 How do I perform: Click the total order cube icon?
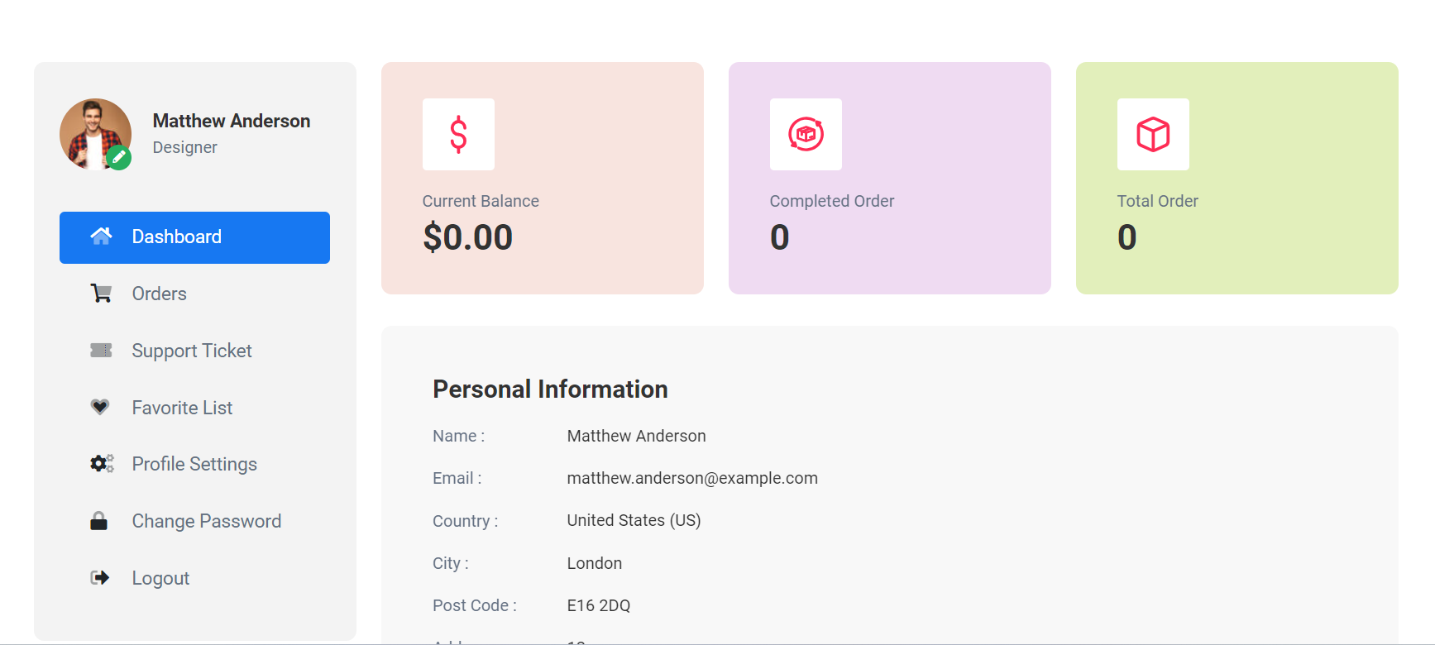(x=1153, y=135)
